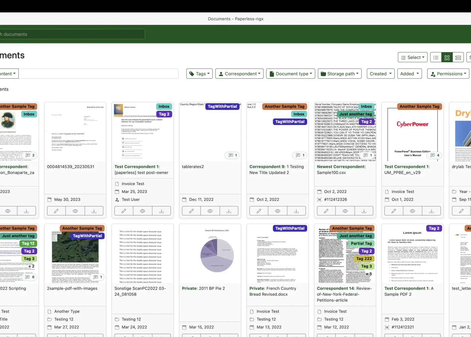Expand the Correspondent filter dropdown
The image size is (471, 337).
240,74
